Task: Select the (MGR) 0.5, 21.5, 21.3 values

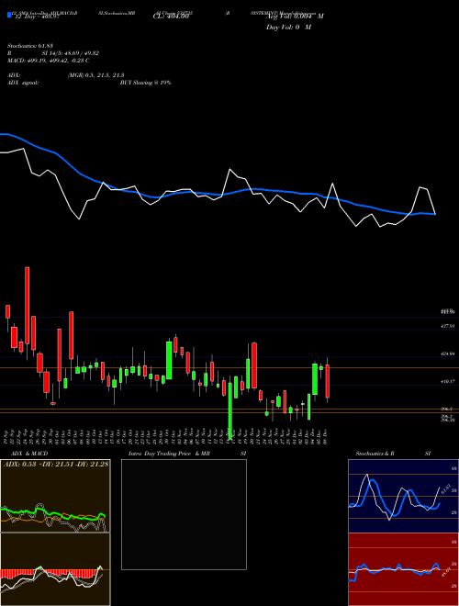Action: 95,75
